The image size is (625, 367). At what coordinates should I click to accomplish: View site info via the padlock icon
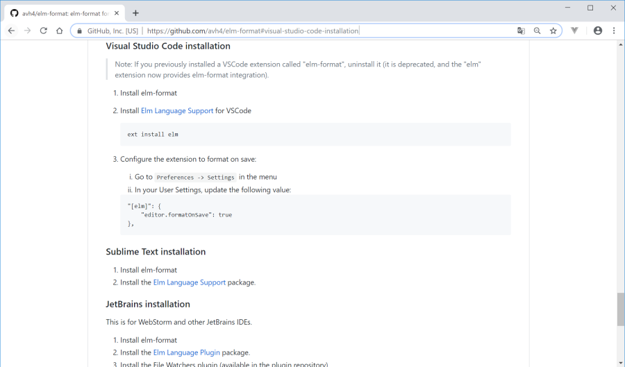80,31
